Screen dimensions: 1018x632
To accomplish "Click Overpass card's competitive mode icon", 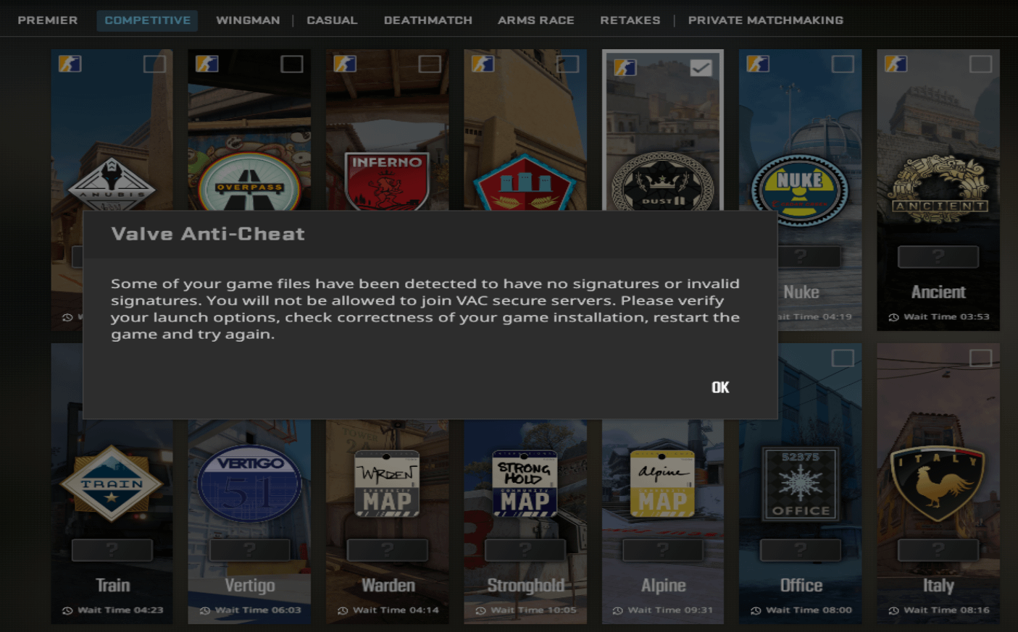I will pos(207,64).
